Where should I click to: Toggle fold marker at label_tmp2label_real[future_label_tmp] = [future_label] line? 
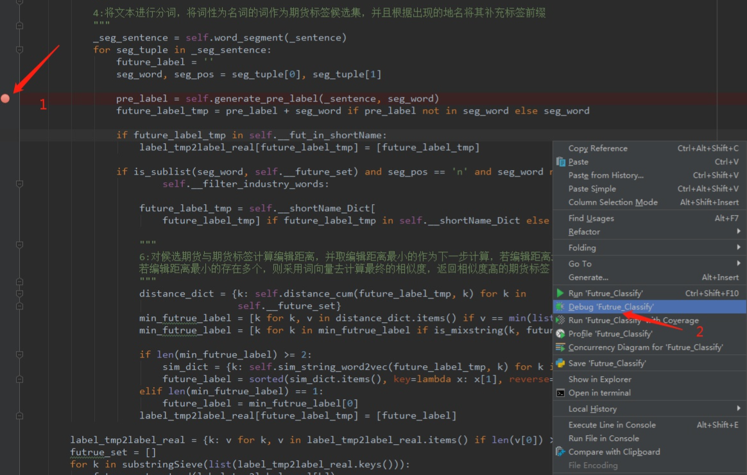pyautogui.click(x=19, y=415)
